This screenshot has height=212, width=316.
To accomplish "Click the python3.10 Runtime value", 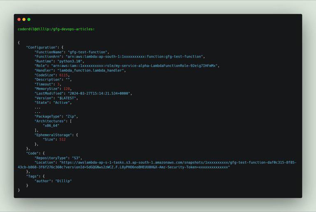I will (x=70, y=61).
